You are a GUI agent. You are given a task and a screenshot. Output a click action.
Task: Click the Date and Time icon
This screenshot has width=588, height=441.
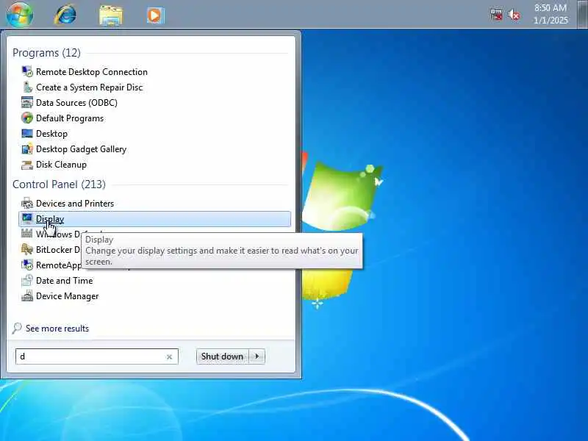coord(27,281)
